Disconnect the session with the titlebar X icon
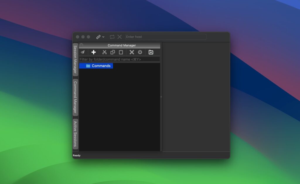Viewport: 300px width, 184px height. 120,37
